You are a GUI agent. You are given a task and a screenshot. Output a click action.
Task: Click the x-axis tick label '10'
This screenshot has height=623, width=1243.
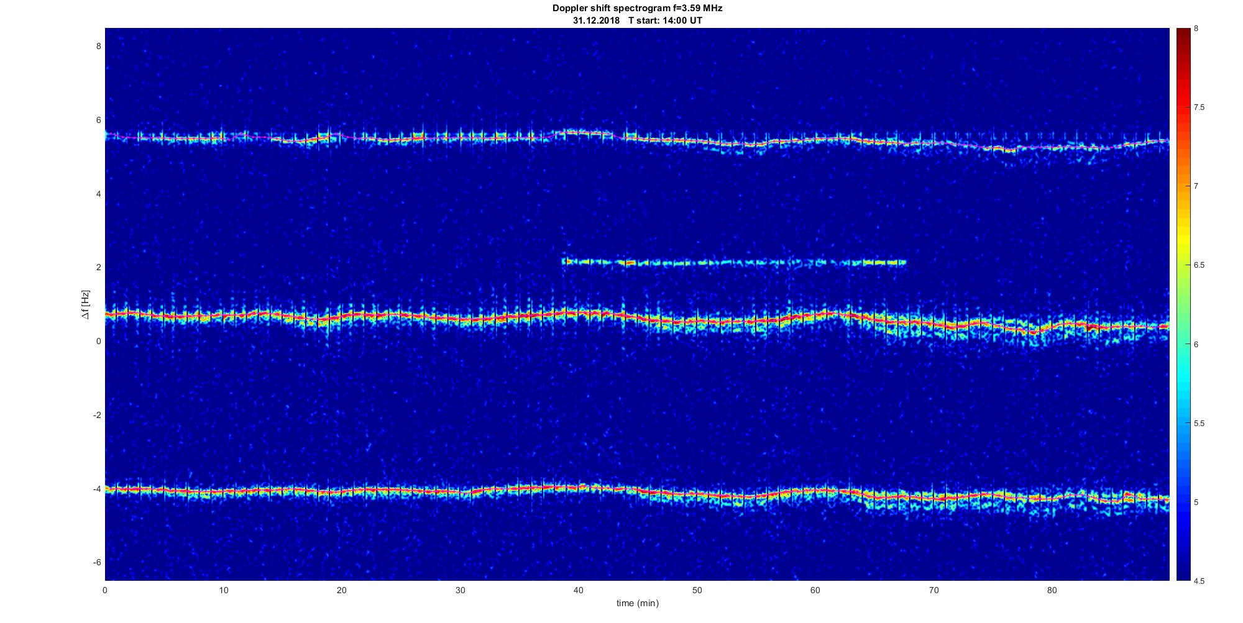pos(223,590)
